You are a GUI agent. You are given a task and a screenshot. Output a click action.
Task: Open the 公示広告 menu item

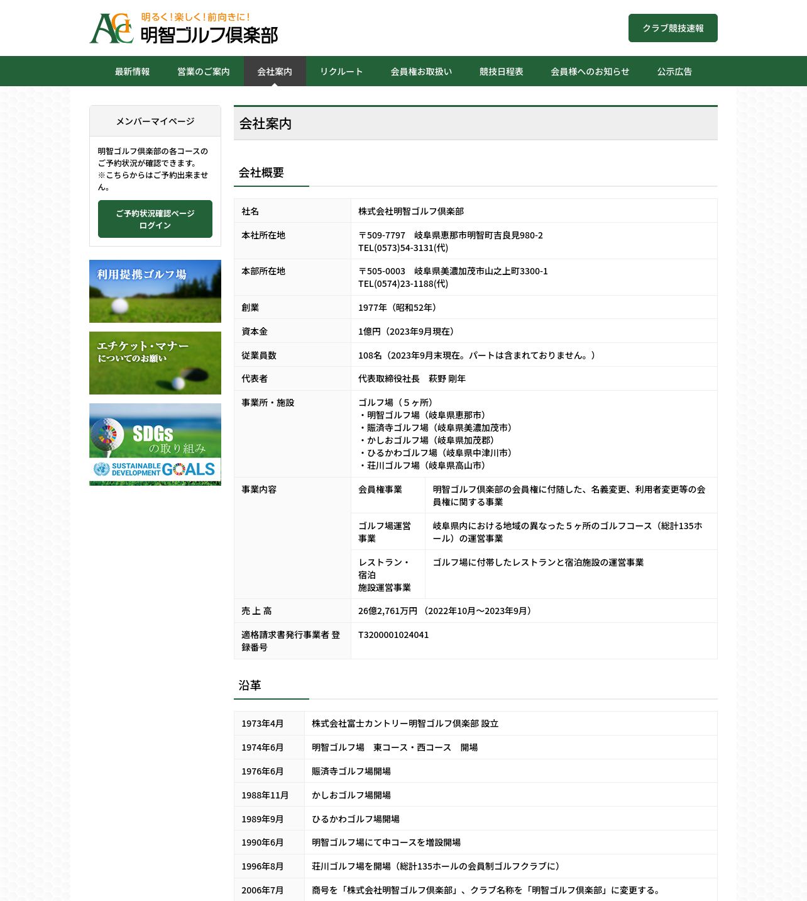[674, 71]
